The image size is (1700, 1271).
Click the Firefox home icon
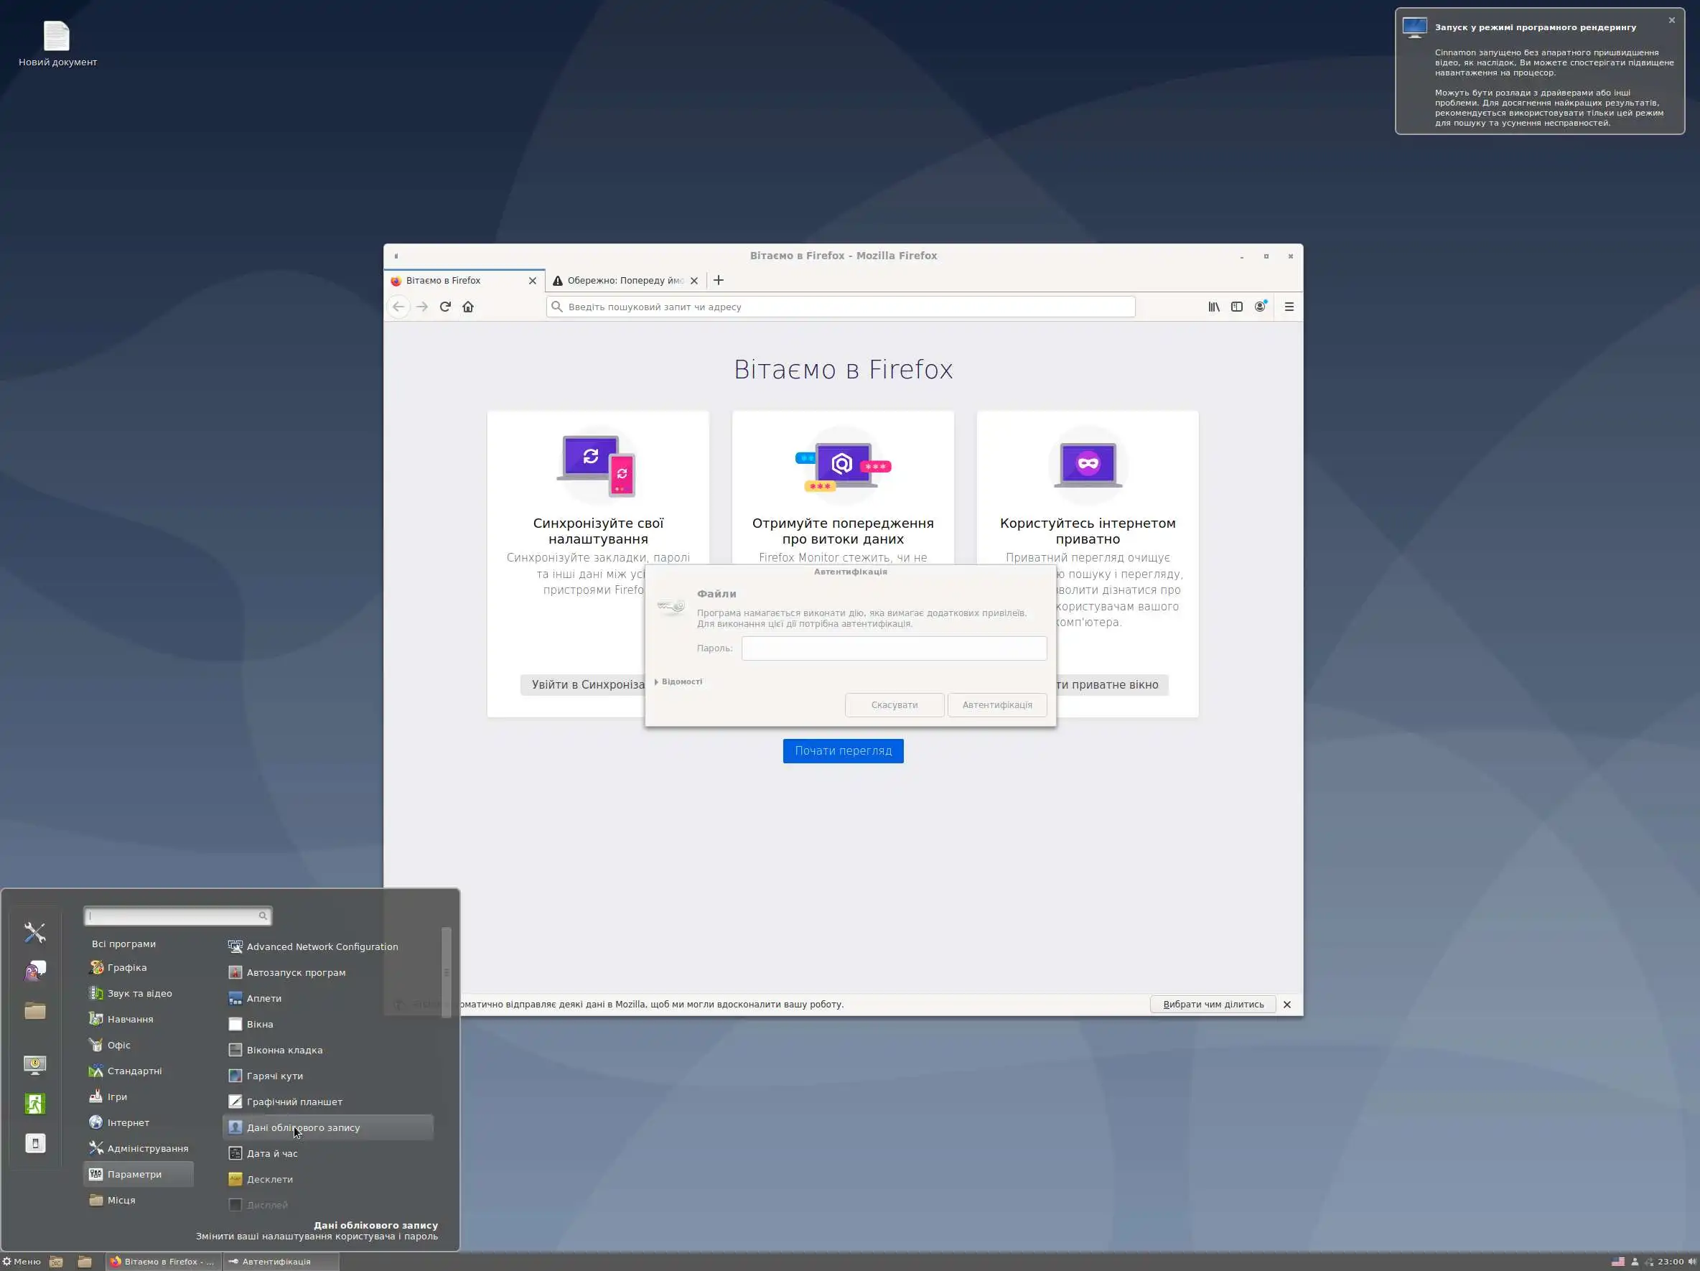468,307
